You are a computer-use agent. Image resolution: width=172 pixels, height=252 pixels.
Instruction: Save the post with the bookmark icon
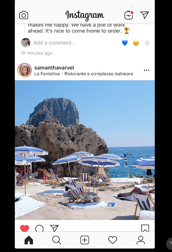point(145,228)
